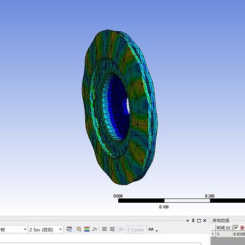Click the 3 Cycles input field
245x245 pixels.
(136, 230)
